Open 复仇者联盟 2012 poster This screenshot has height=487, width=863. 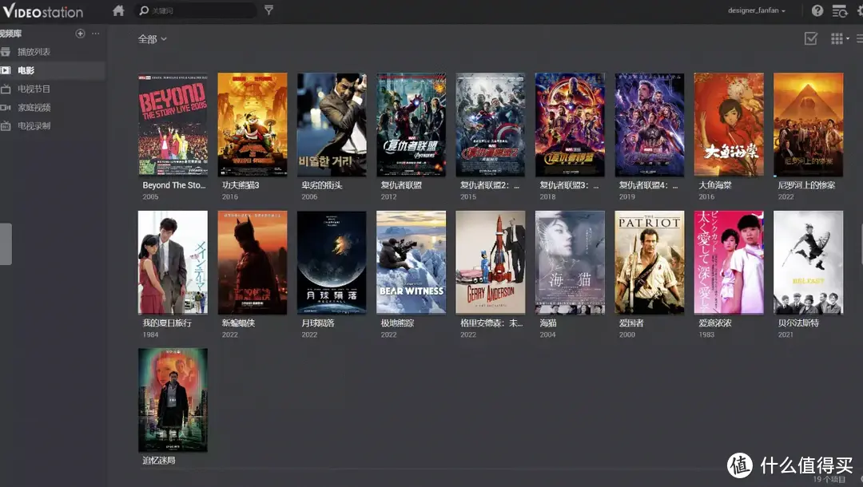point(412,125)
